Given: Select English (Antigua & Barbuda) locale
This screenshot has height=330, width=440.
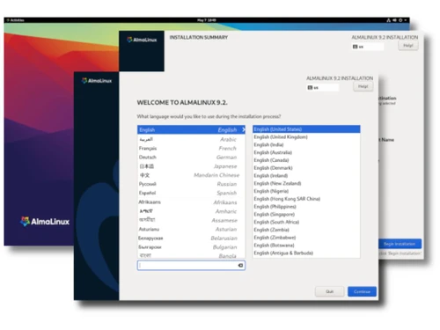Looking at the screenshot, I should click(x=306, y=253).
